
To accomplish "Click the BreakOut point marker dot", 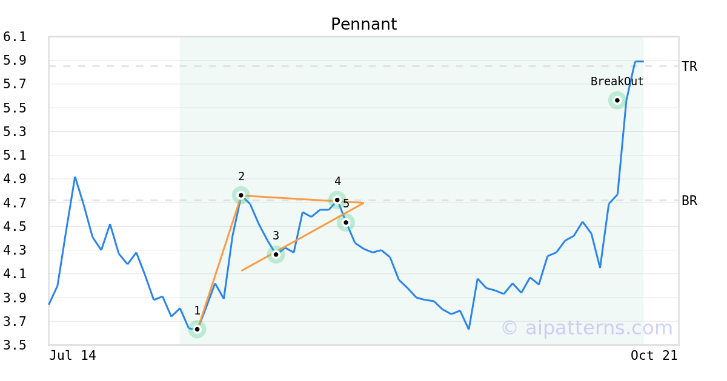I will coord(617,100).
